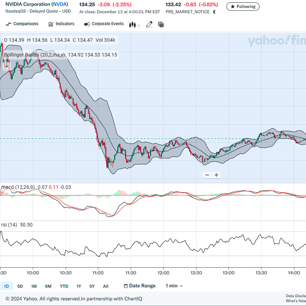This screenshot has height=306, width=306.
Task: Select the 5D range tab
Action: coord(20,286)
